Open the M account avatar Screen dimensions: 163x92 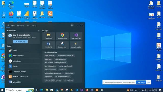click(72, 25)
